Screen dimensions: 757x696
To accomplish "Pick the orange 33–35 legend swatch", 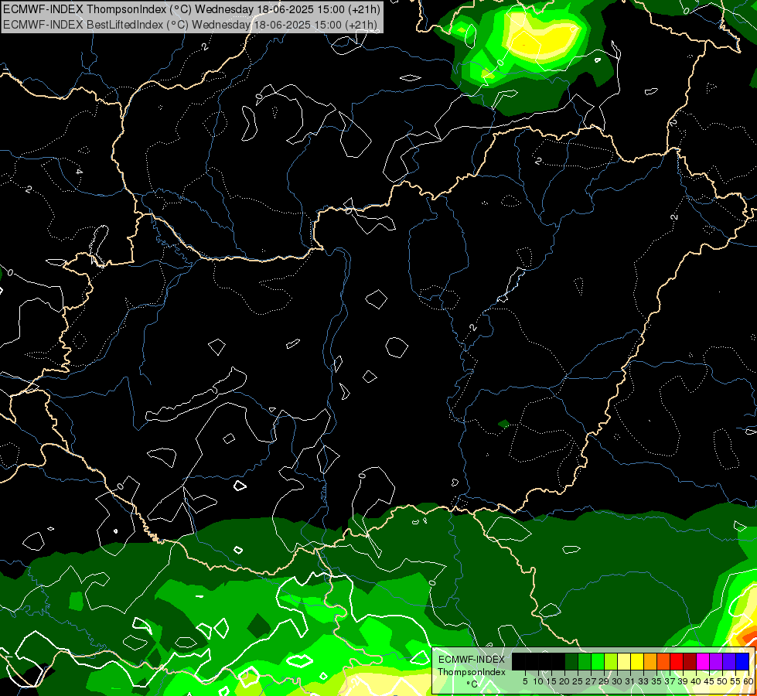I will pos(650,661).
